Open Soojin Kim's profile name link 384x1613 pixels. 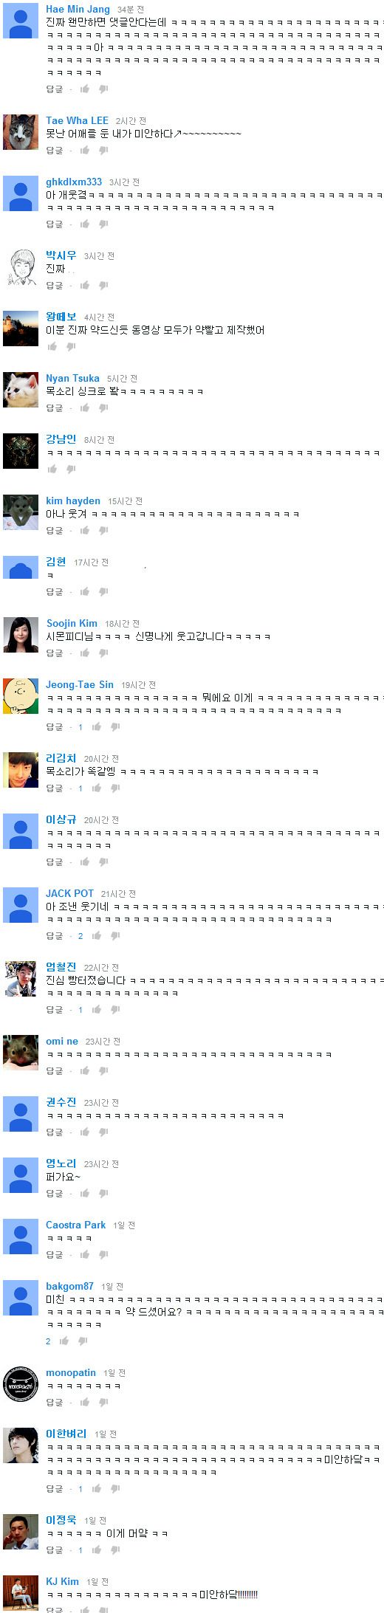(72, 623)
